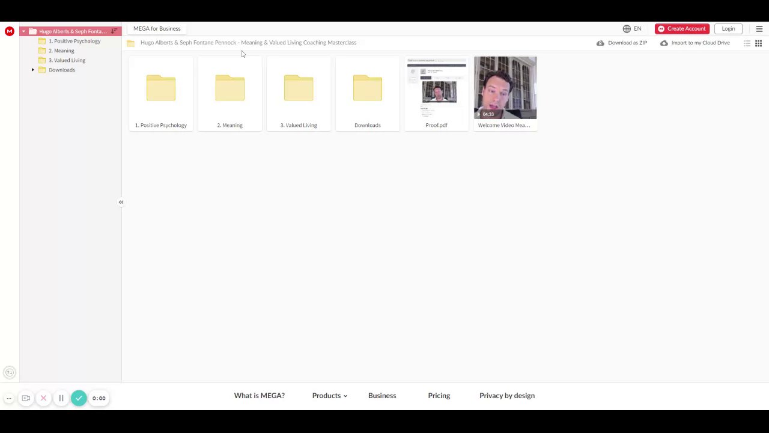Open the recorder more-options ellipsis

click(9, 398)
